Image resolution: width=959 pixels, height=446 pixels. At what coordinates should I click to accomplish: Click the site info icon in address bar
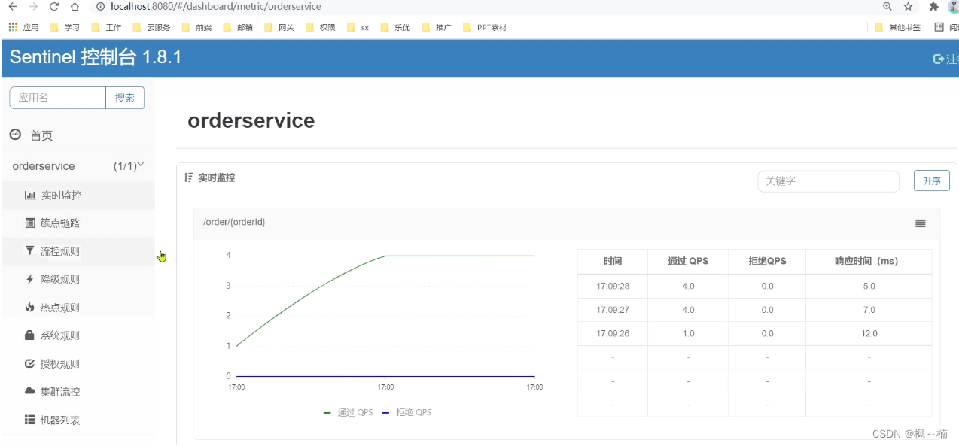(x=101, y=6)
